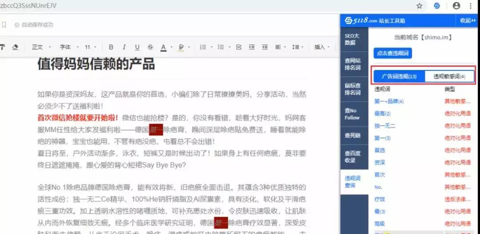Increase paragraph indent
This screenshot has width=480, height=234.
[252, 47]
